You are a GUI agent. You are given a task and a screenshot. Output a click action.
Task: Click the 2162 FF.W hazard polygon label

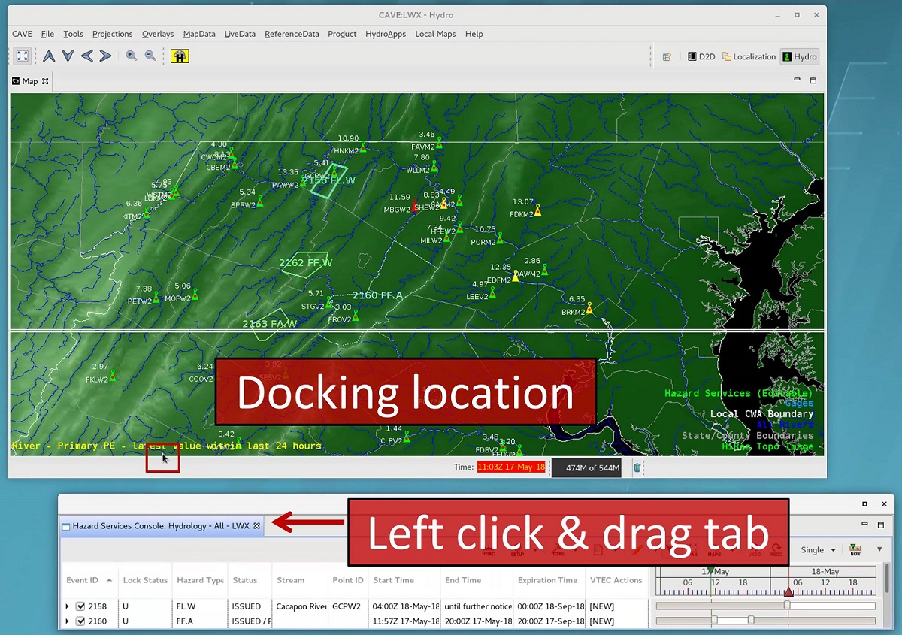click(305, 262)
